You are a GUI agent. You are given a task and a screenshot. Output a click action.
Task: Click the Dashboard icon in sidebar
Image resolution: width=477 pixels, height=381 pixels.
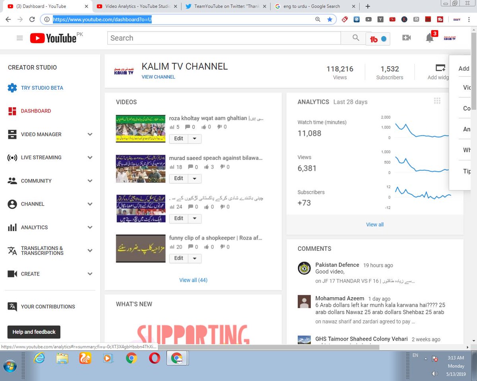pyautogui.click(x=12, y=111)
